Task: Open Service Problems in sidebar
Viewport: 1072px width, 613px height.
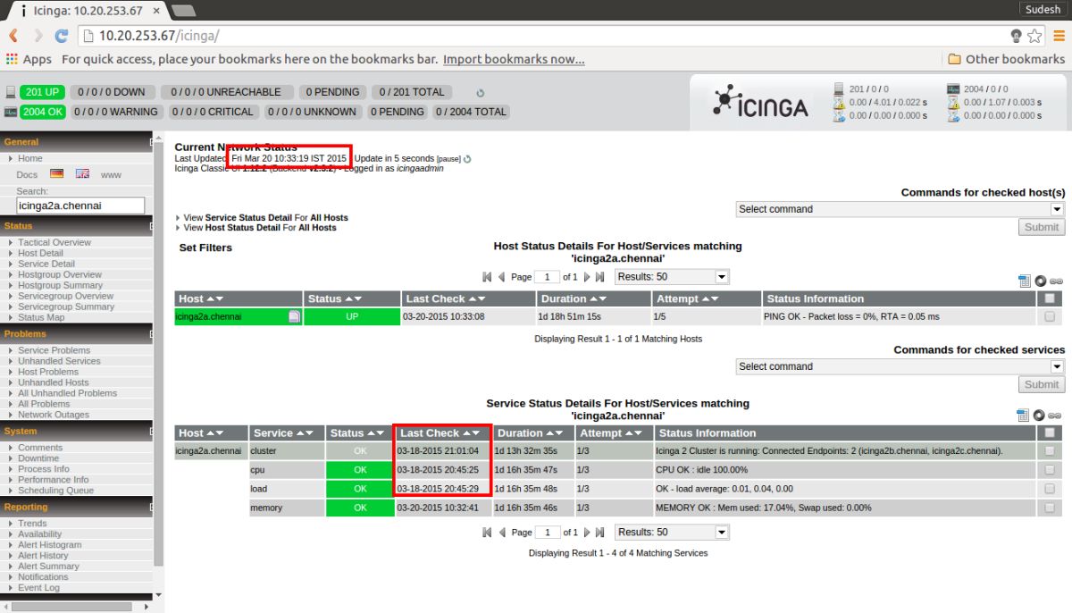Action: [x=54, y=350]
